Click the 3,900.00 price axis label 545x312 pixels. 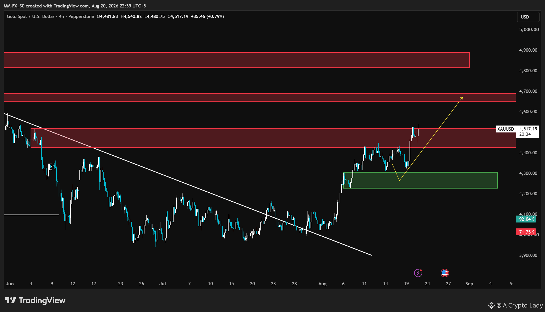(528, 255)
